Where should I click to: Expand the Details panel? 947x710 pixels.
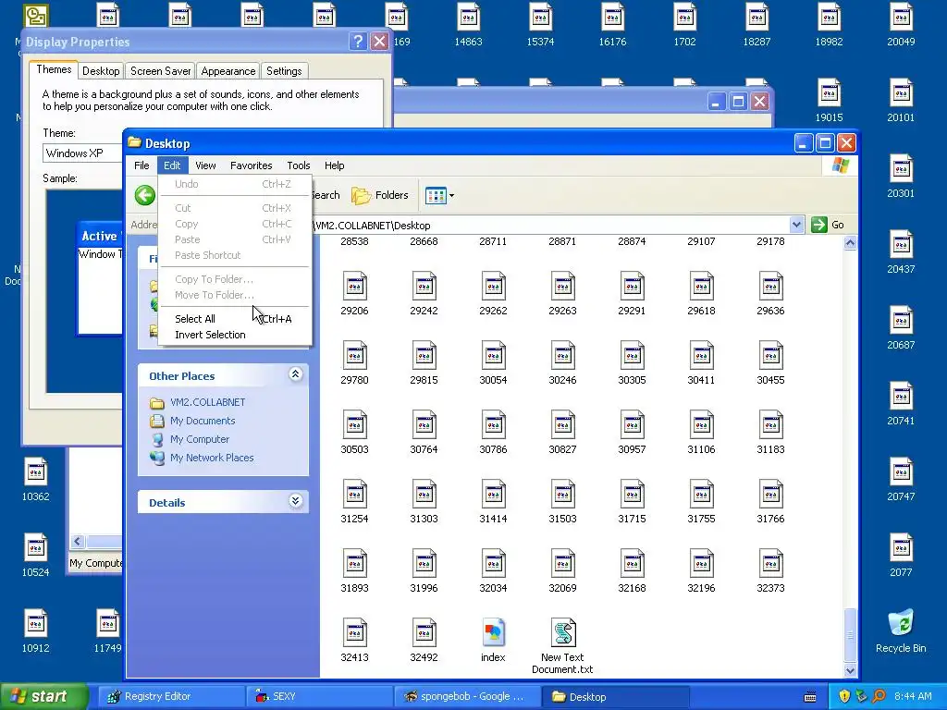click(x=295, y=501)
